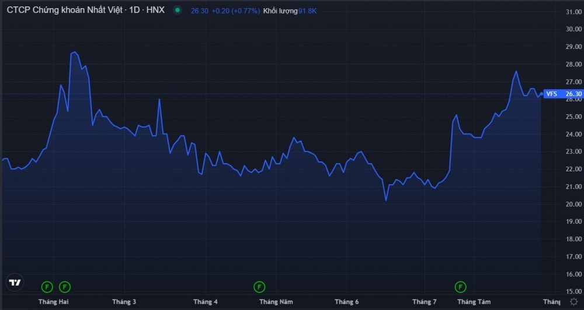Click the 31.00 price axis label
Screen dimensions: 584x310
point(573,12)
